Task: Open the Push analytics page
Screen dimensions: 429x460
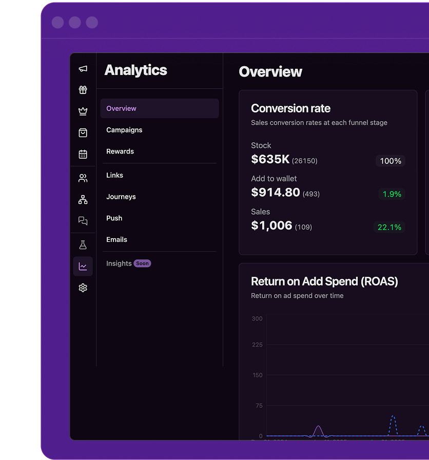Action: [114, 218]
